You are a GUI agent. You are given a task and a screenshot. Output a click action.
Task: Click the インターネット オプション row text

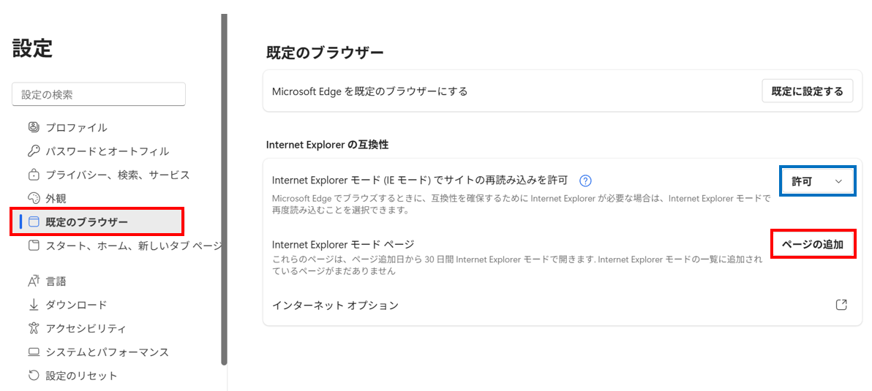click(x=335, y=305)
